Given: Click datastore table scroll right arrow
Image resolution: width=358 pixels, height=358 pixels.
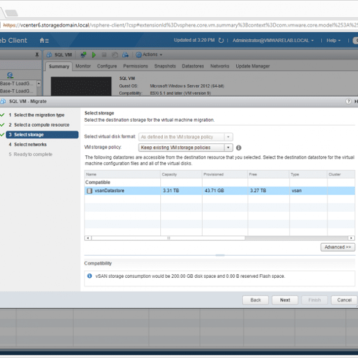Looking at the screenshot, I should pyautogui.click(x=351, y=238).
